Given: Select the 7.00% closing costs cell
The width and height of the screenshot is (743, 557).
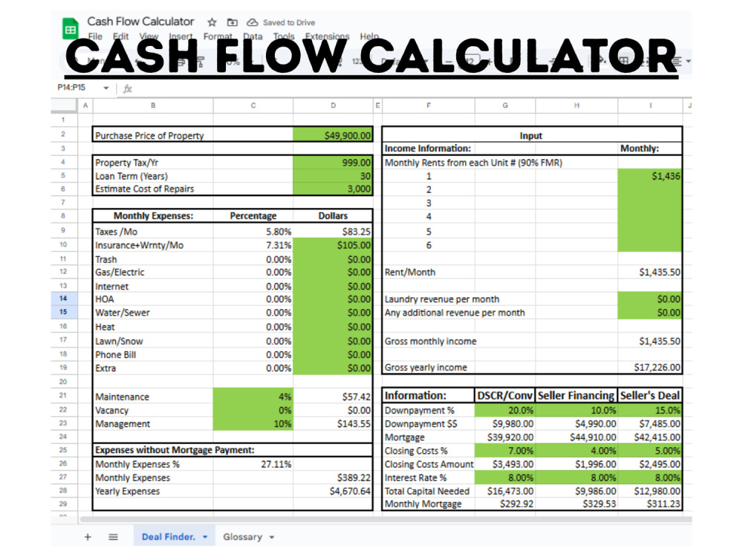Looking at the screenshot, I should (505, 451).
